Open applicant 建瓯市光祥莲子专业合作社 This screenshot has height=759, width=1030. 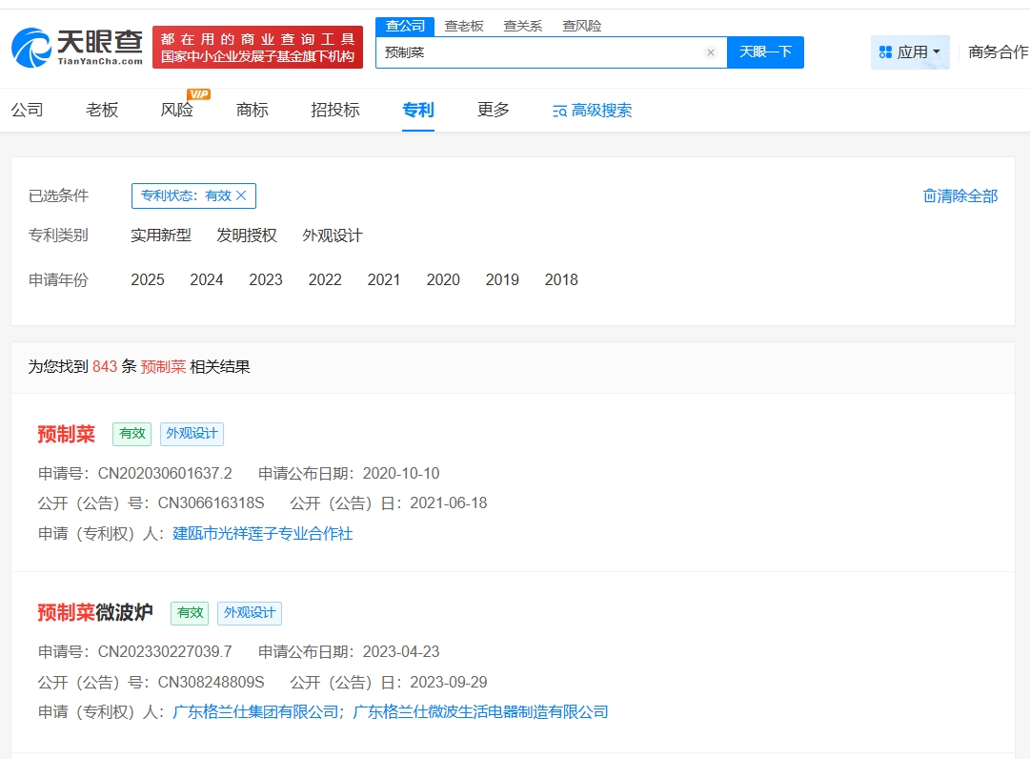(x=262, y=533)
